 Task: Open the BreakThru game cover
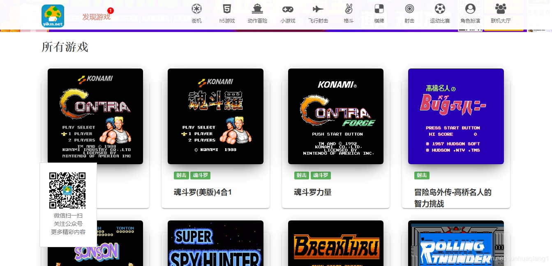[x=336, y=243]
